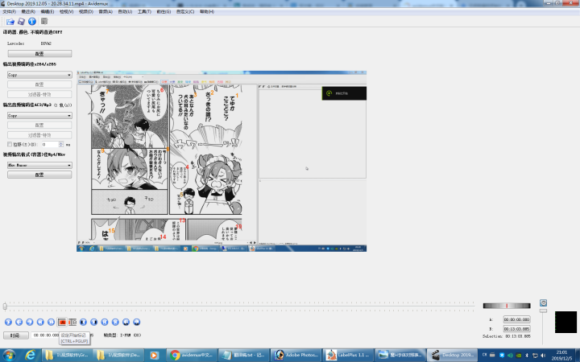Open the 前往(G) Go menu
Screen dimensions: 580x362
click(x=164, y=12)
